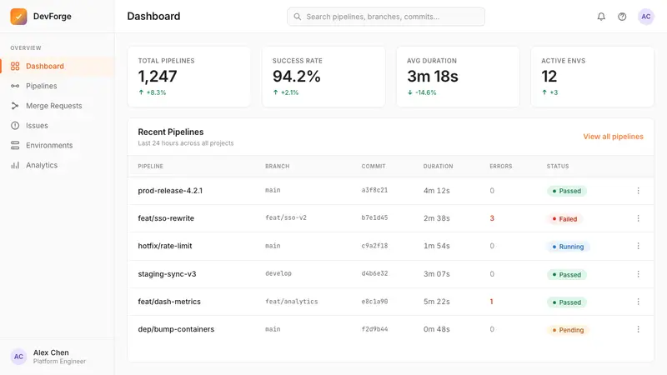Click commit hash a3f8c21
The image size is (667, 375).
click(x=374, y=191)
